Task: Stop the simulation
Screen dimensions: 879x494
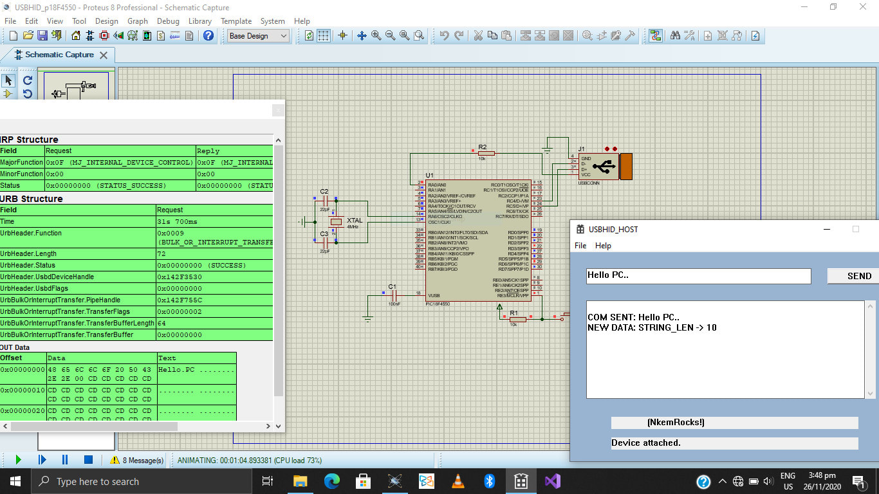Action: (x=89, y=460)
